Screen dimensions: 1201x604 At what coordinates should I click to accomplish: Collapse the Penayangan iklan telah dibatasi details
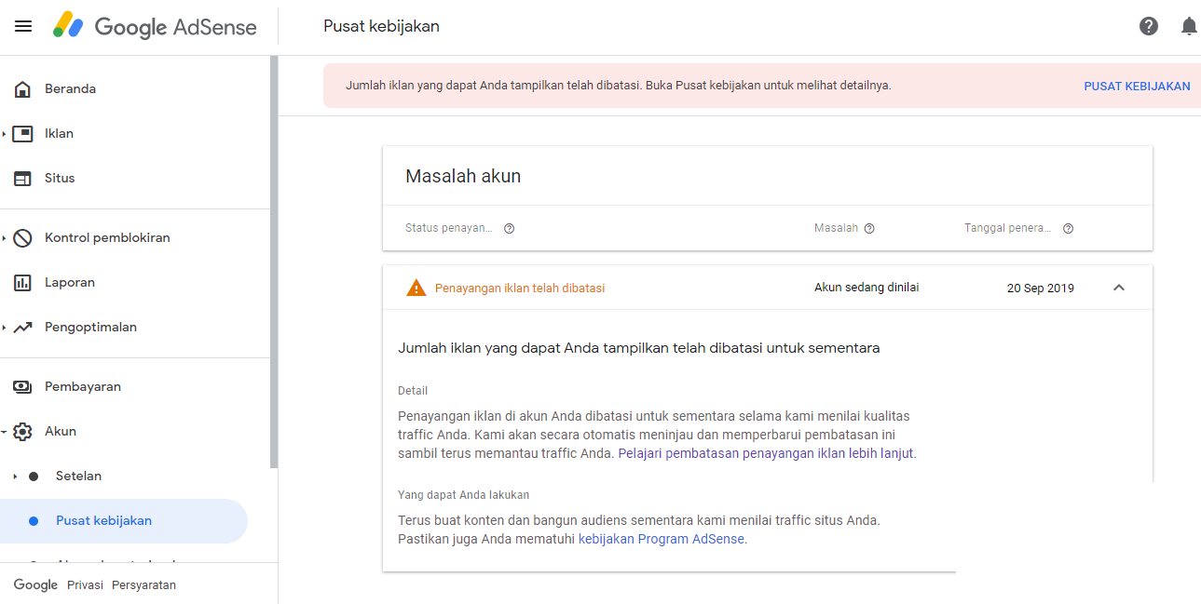[x=1119, y=289]
